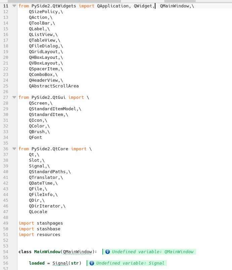
Task: Click on QStandardPaths import
Action: tap(47, 172)
